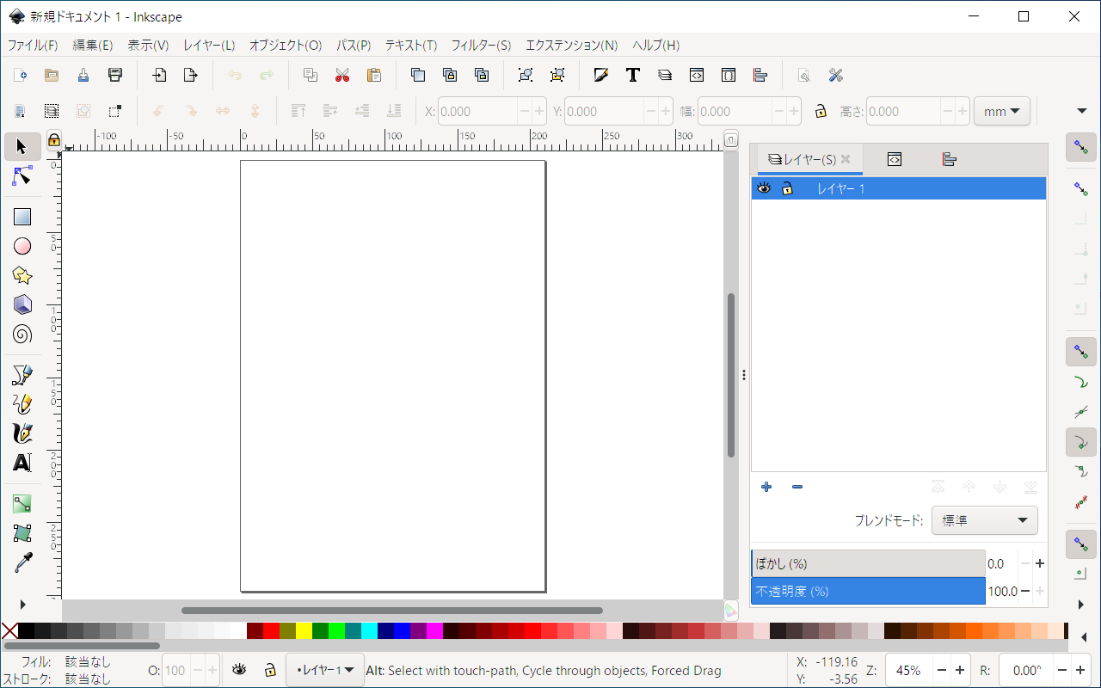Select the Pencil freehand tool
The image size is (1101, 688).
click(x=22, y=404)
